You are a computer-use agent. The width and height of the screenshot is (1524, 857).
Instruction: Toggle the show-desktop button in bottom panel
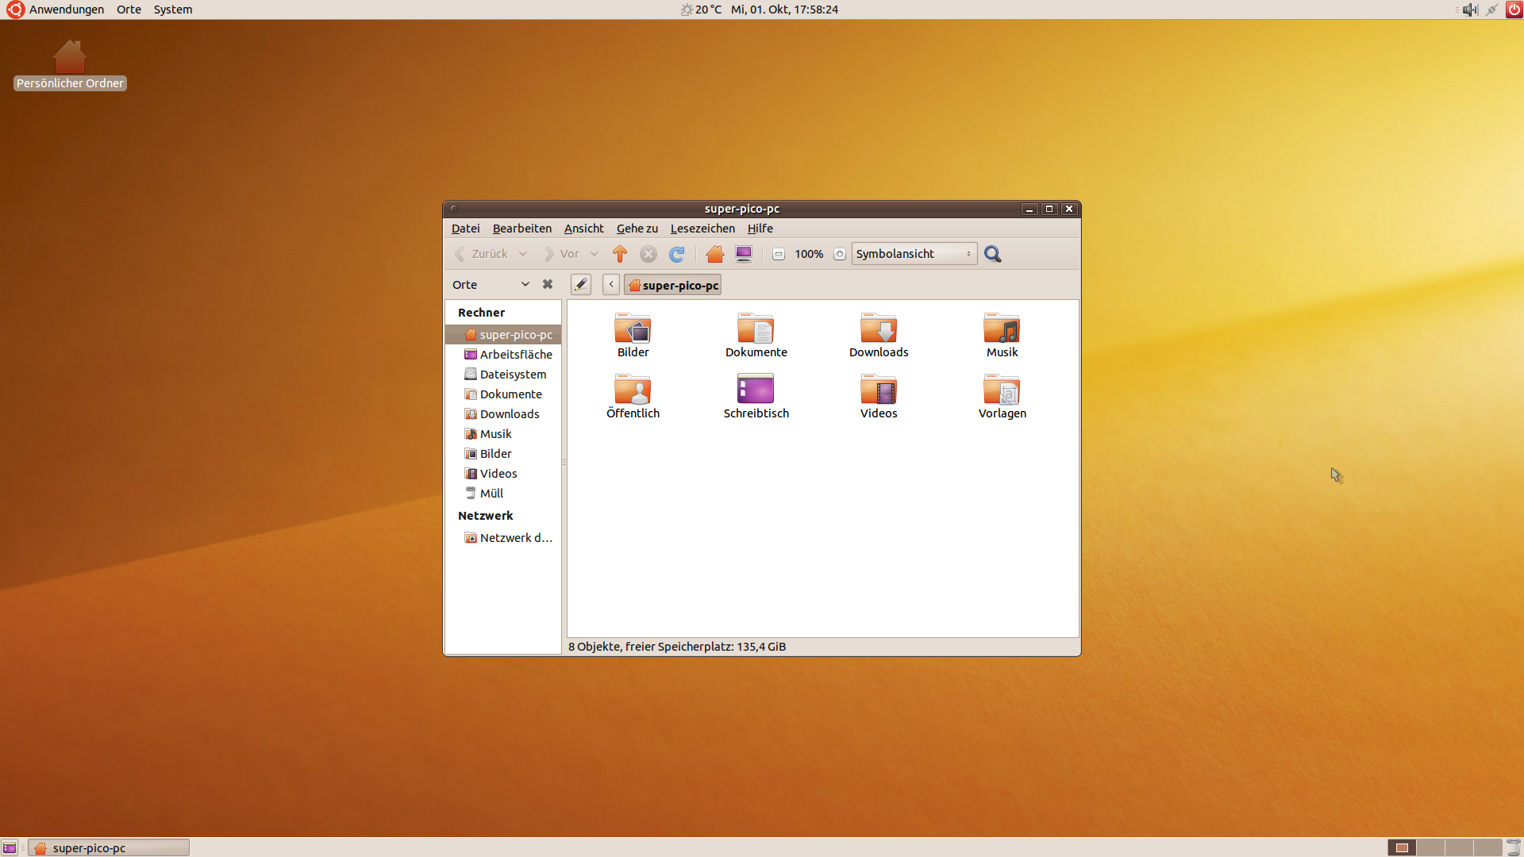coord(10,847)
